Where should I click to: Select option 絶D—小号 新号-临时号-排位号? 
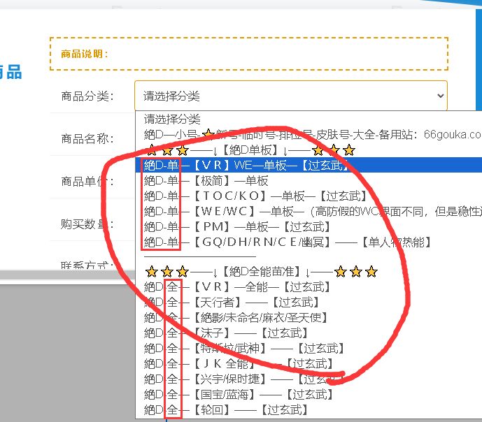click(309, 134)
